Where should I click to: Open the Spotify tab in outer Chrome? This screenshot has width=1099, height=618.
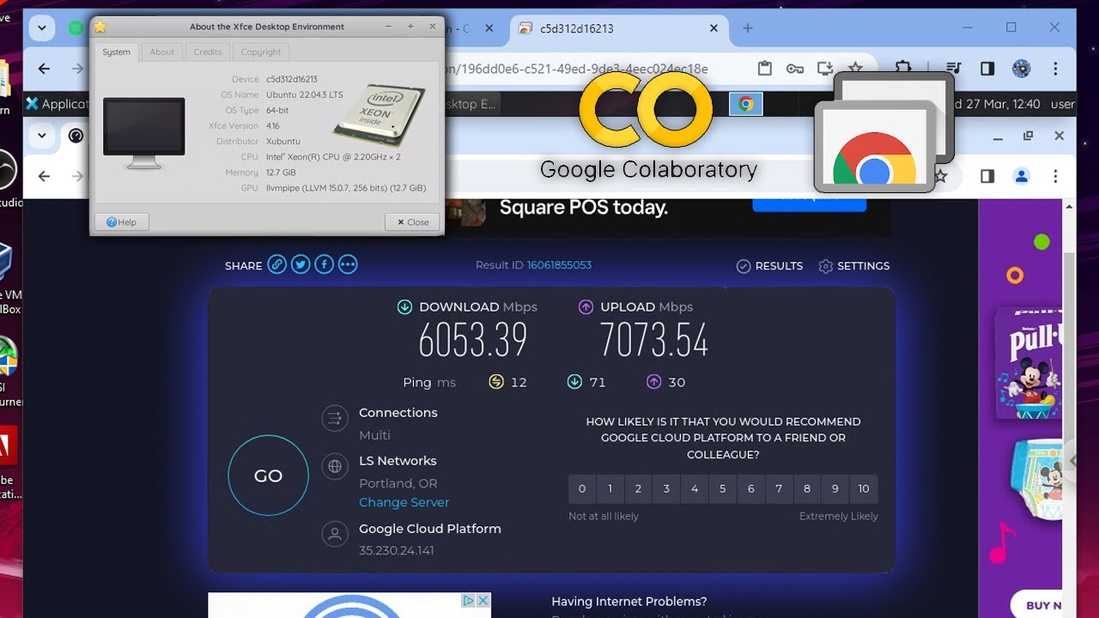(x=76, y=28)
